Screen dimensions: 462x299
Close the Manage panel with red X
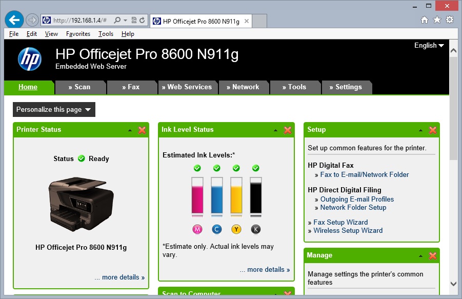[433, 256]
